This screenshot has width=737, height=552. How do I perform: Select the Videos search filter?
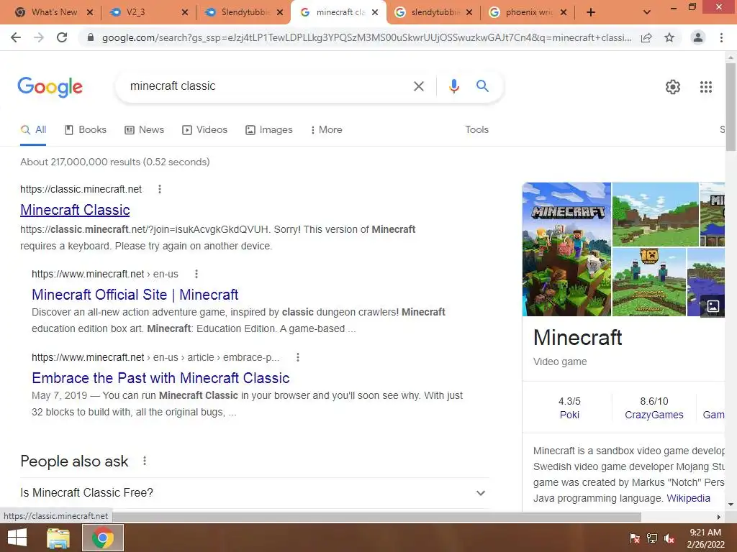pos(204,130)
